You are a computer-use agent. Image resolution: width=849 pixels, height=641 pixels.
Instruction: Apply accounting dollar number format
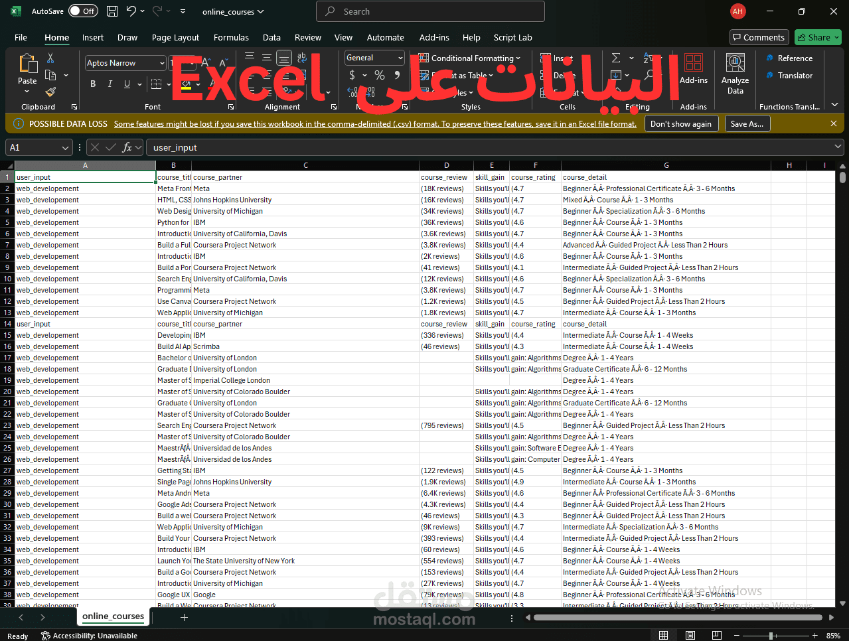(352, 75)
